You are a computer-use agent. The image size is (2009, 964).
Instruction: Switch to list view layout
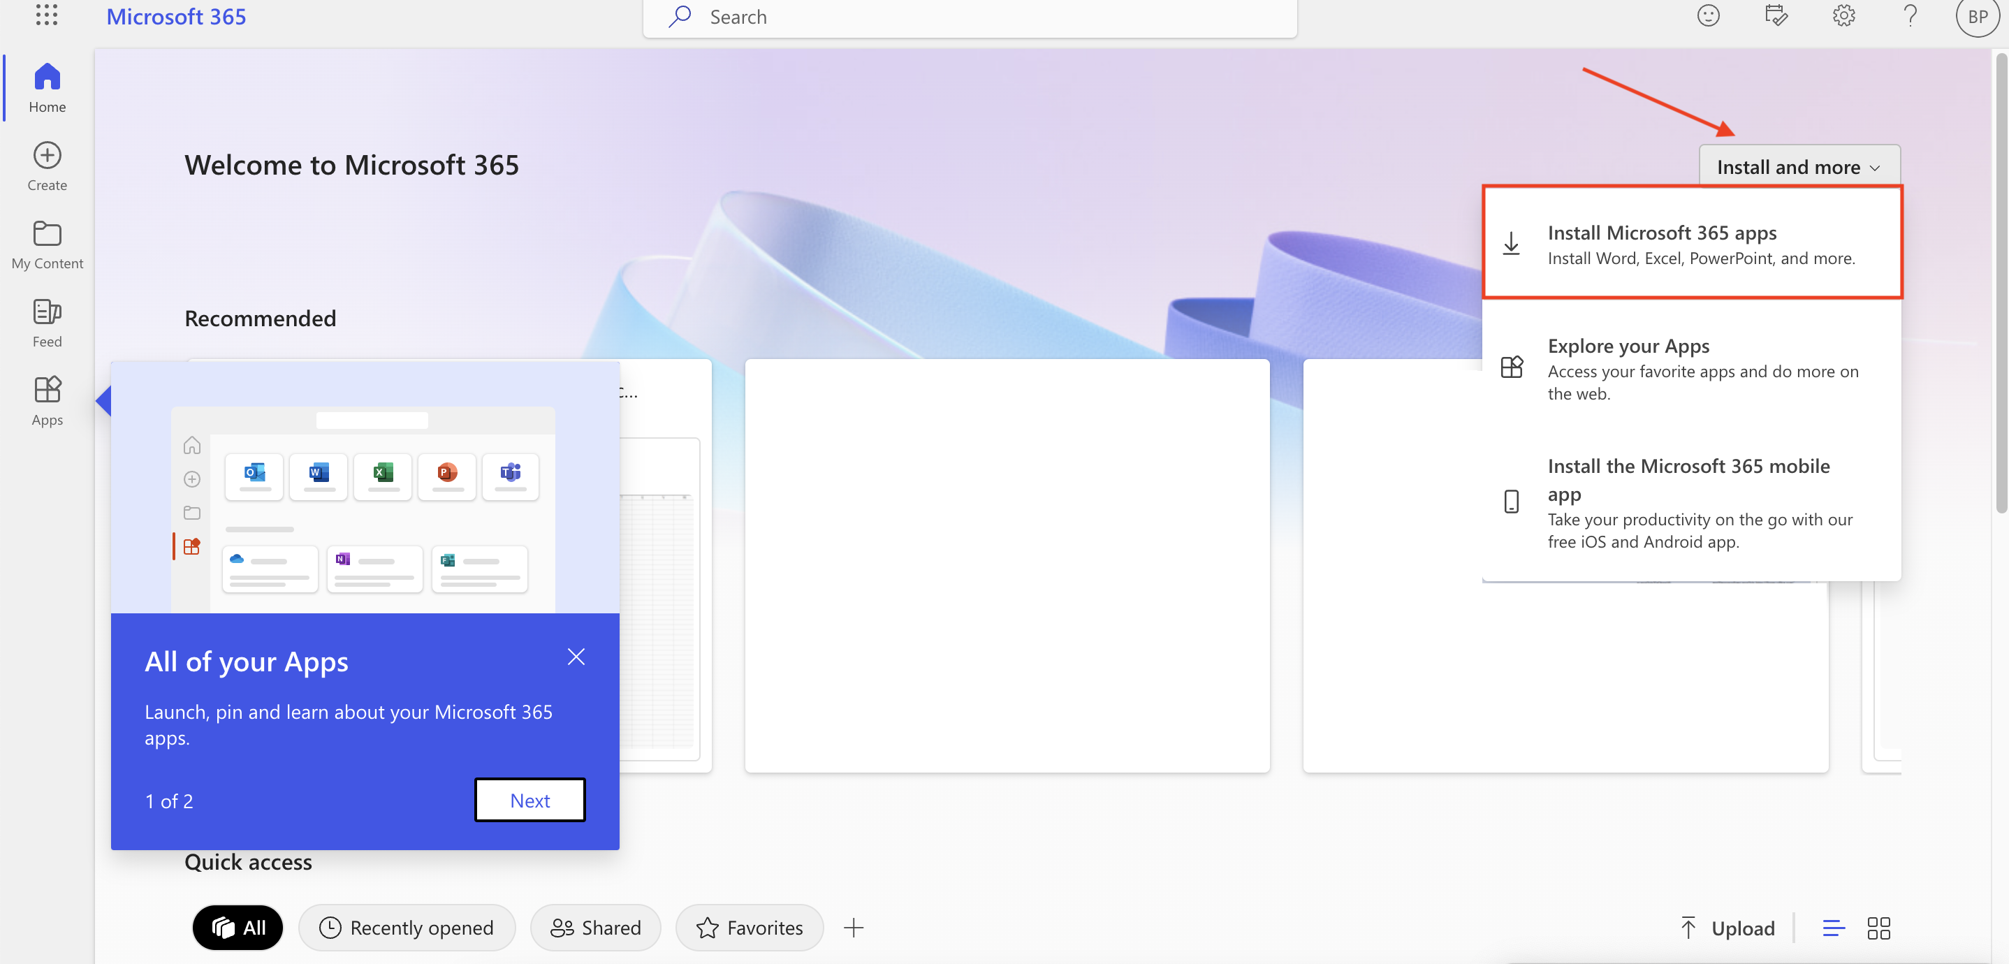pos(1833,928)
